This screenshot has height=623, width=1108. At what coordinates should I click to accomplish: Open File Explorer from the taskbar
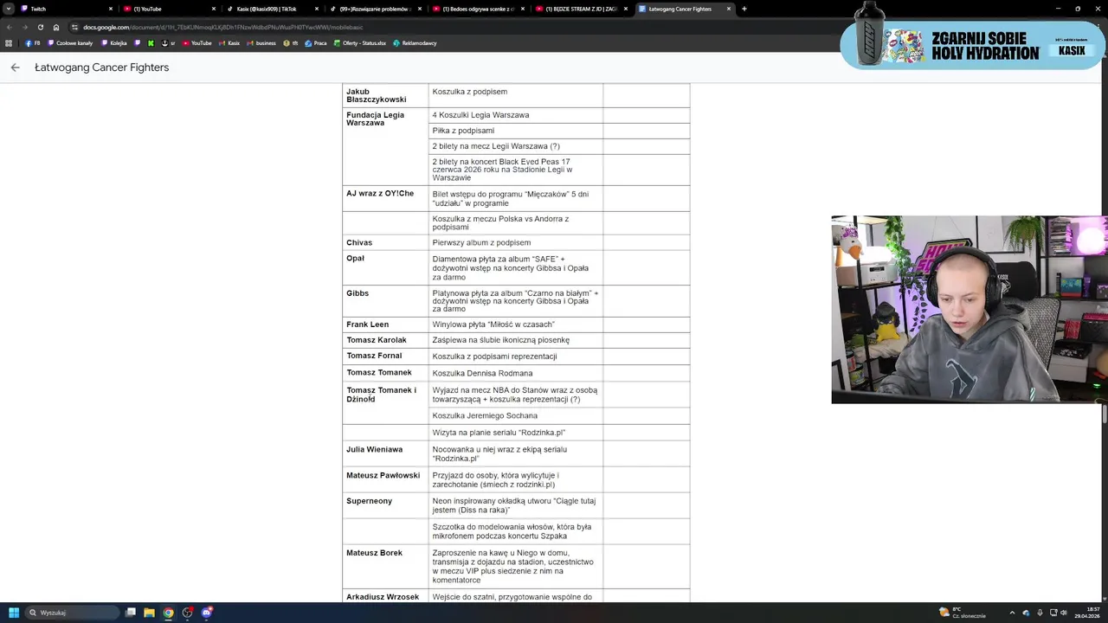(149, 613)
